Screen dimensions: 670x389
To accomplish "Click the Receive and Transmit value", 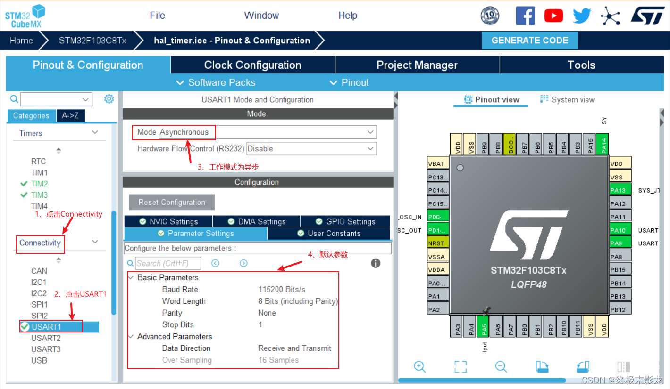I will (295, 348).
